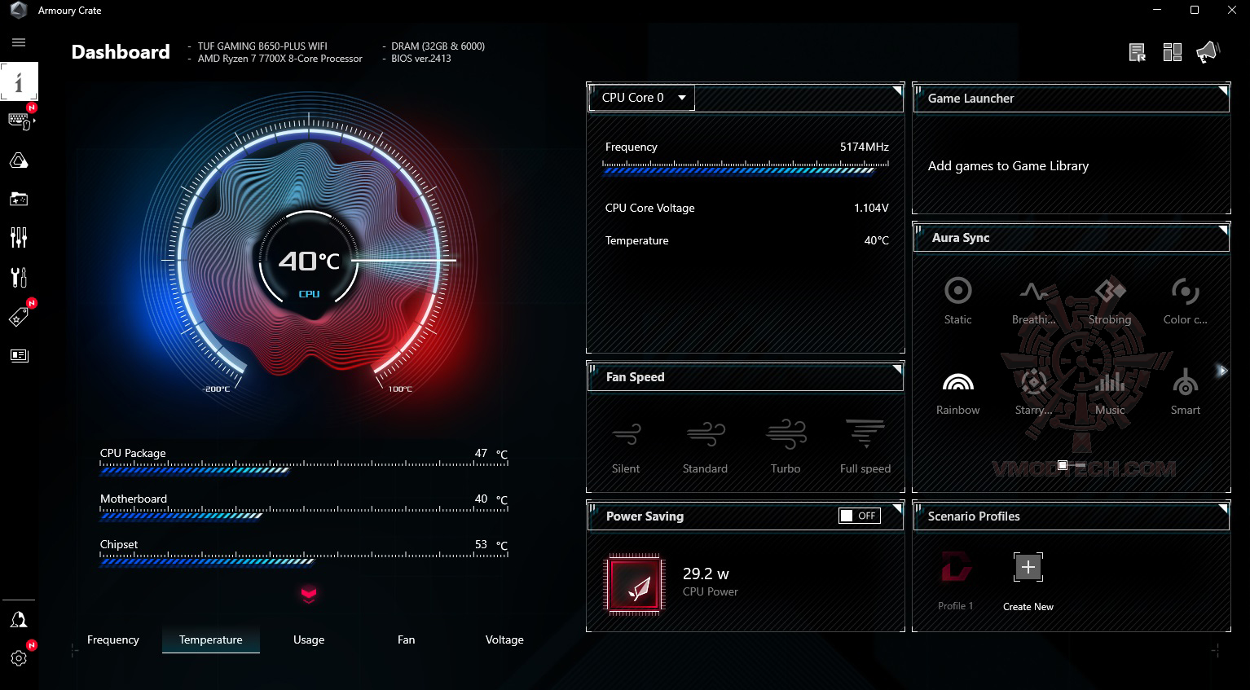
Task: Switch to the Usage tab
Action: click(x=309, y=639)
